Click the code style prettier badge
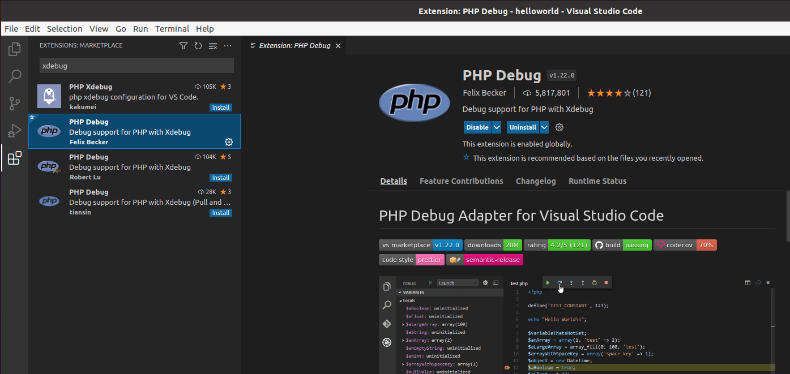 412,260
